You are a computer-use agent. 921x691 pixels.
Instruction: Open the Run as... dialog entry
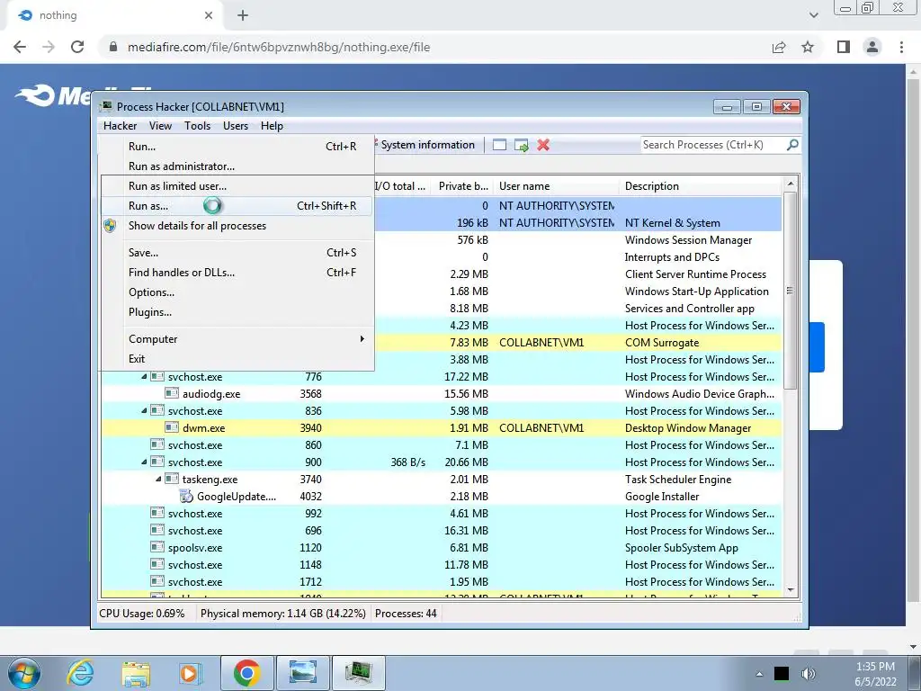(237, 206)
